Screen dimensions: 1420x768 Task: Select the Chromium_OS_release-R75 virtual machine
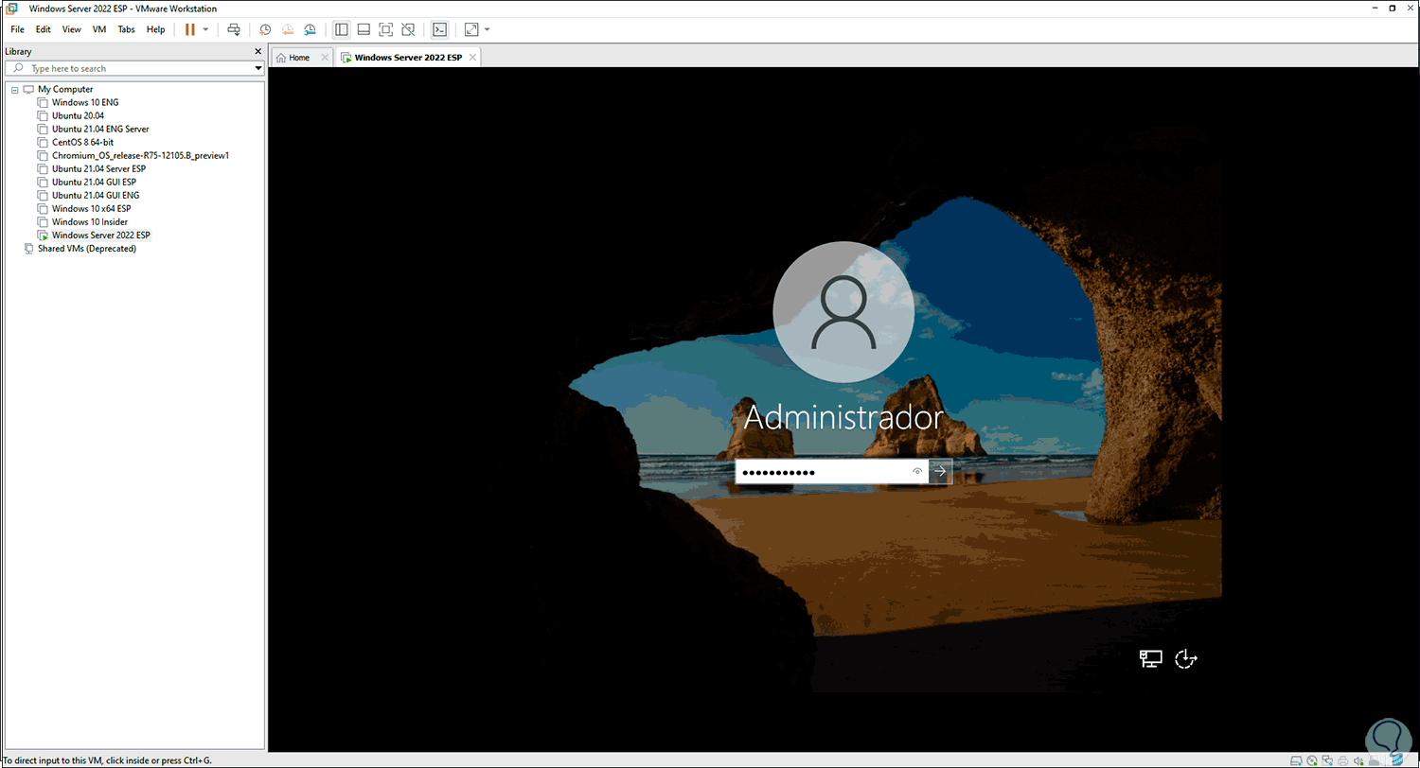click(x=141, y=155)
